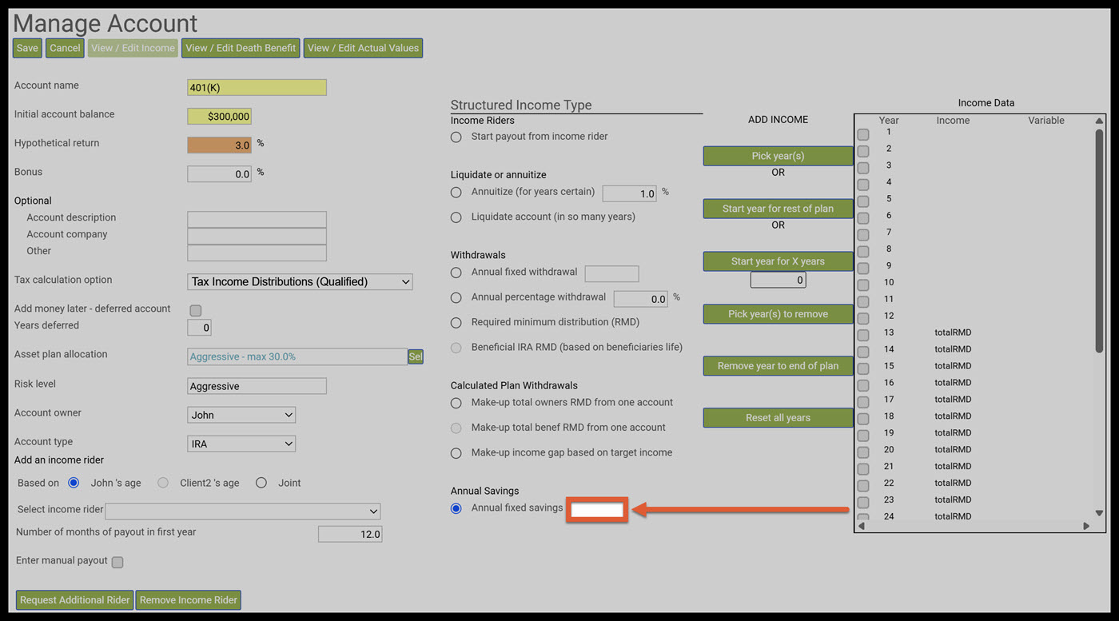Click the Income Data scroll up arrow
Viewport: 1119px width, 621px height.
click(x=1099, y=122)
